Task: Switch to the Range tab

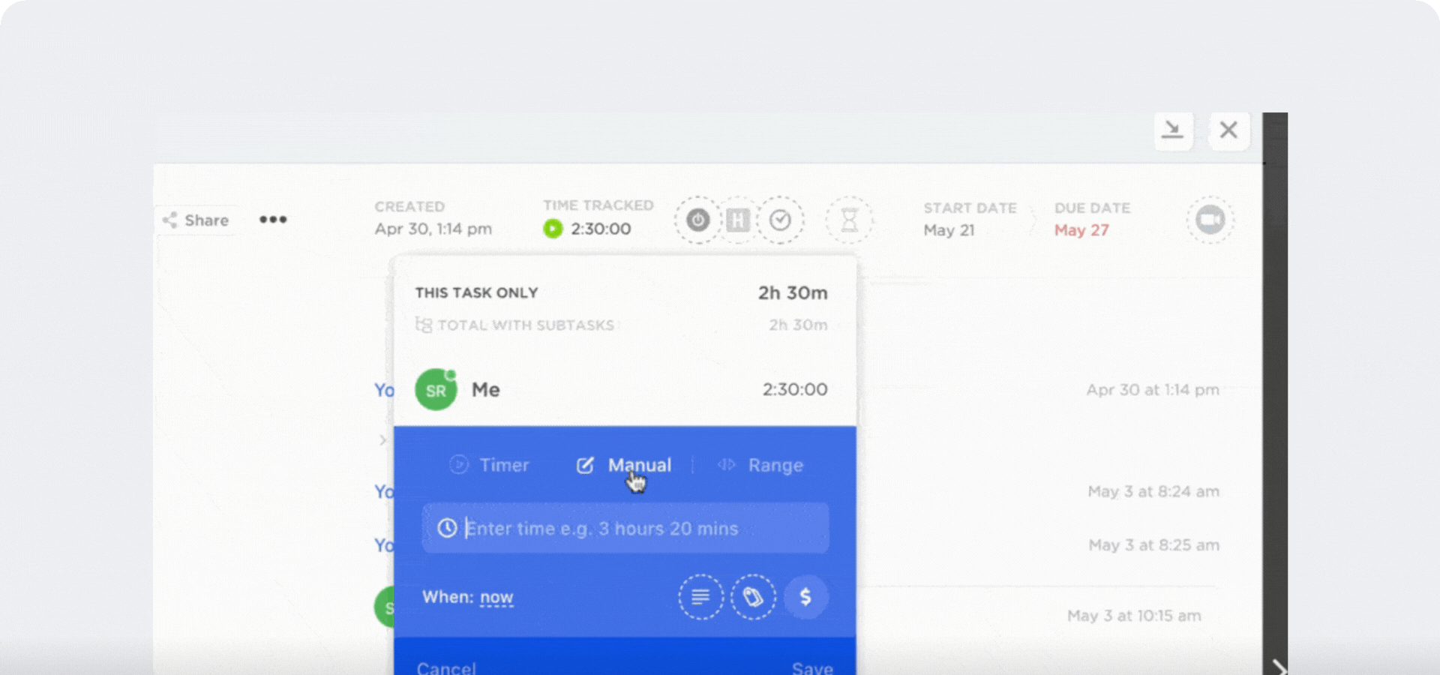Action: 775,465
